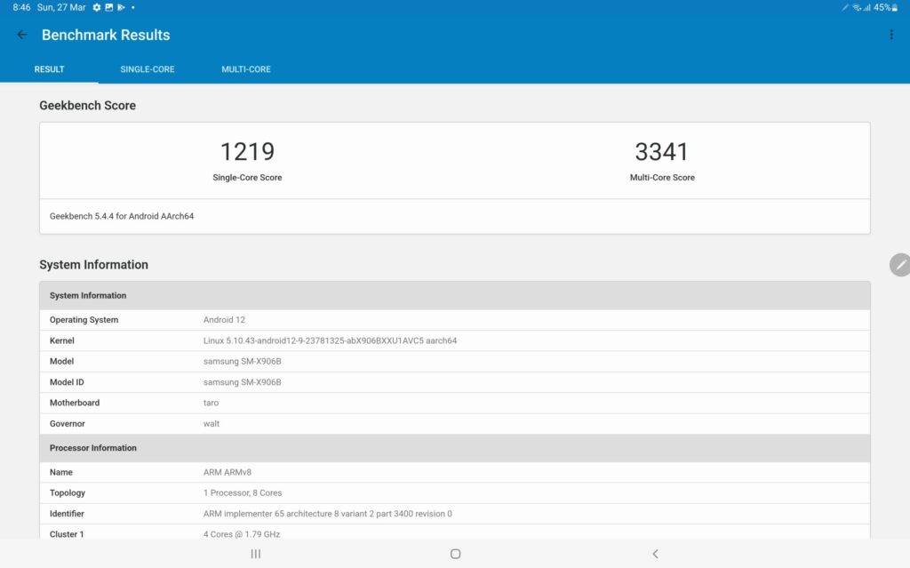Tap the settings gear icon in status bar

click(x=97, y=7)
